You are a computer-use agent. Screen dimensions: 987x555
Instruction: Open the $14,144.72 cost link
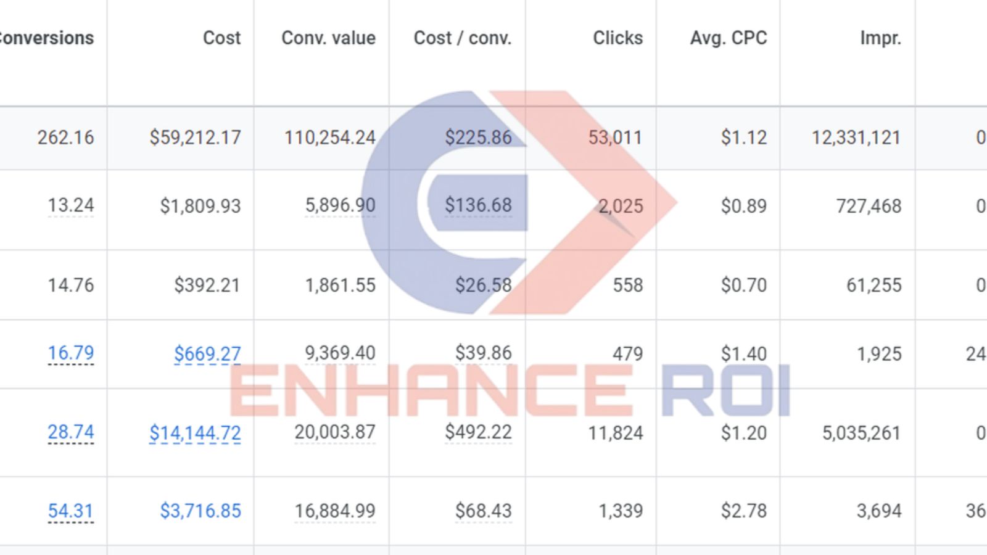(195, 433)
